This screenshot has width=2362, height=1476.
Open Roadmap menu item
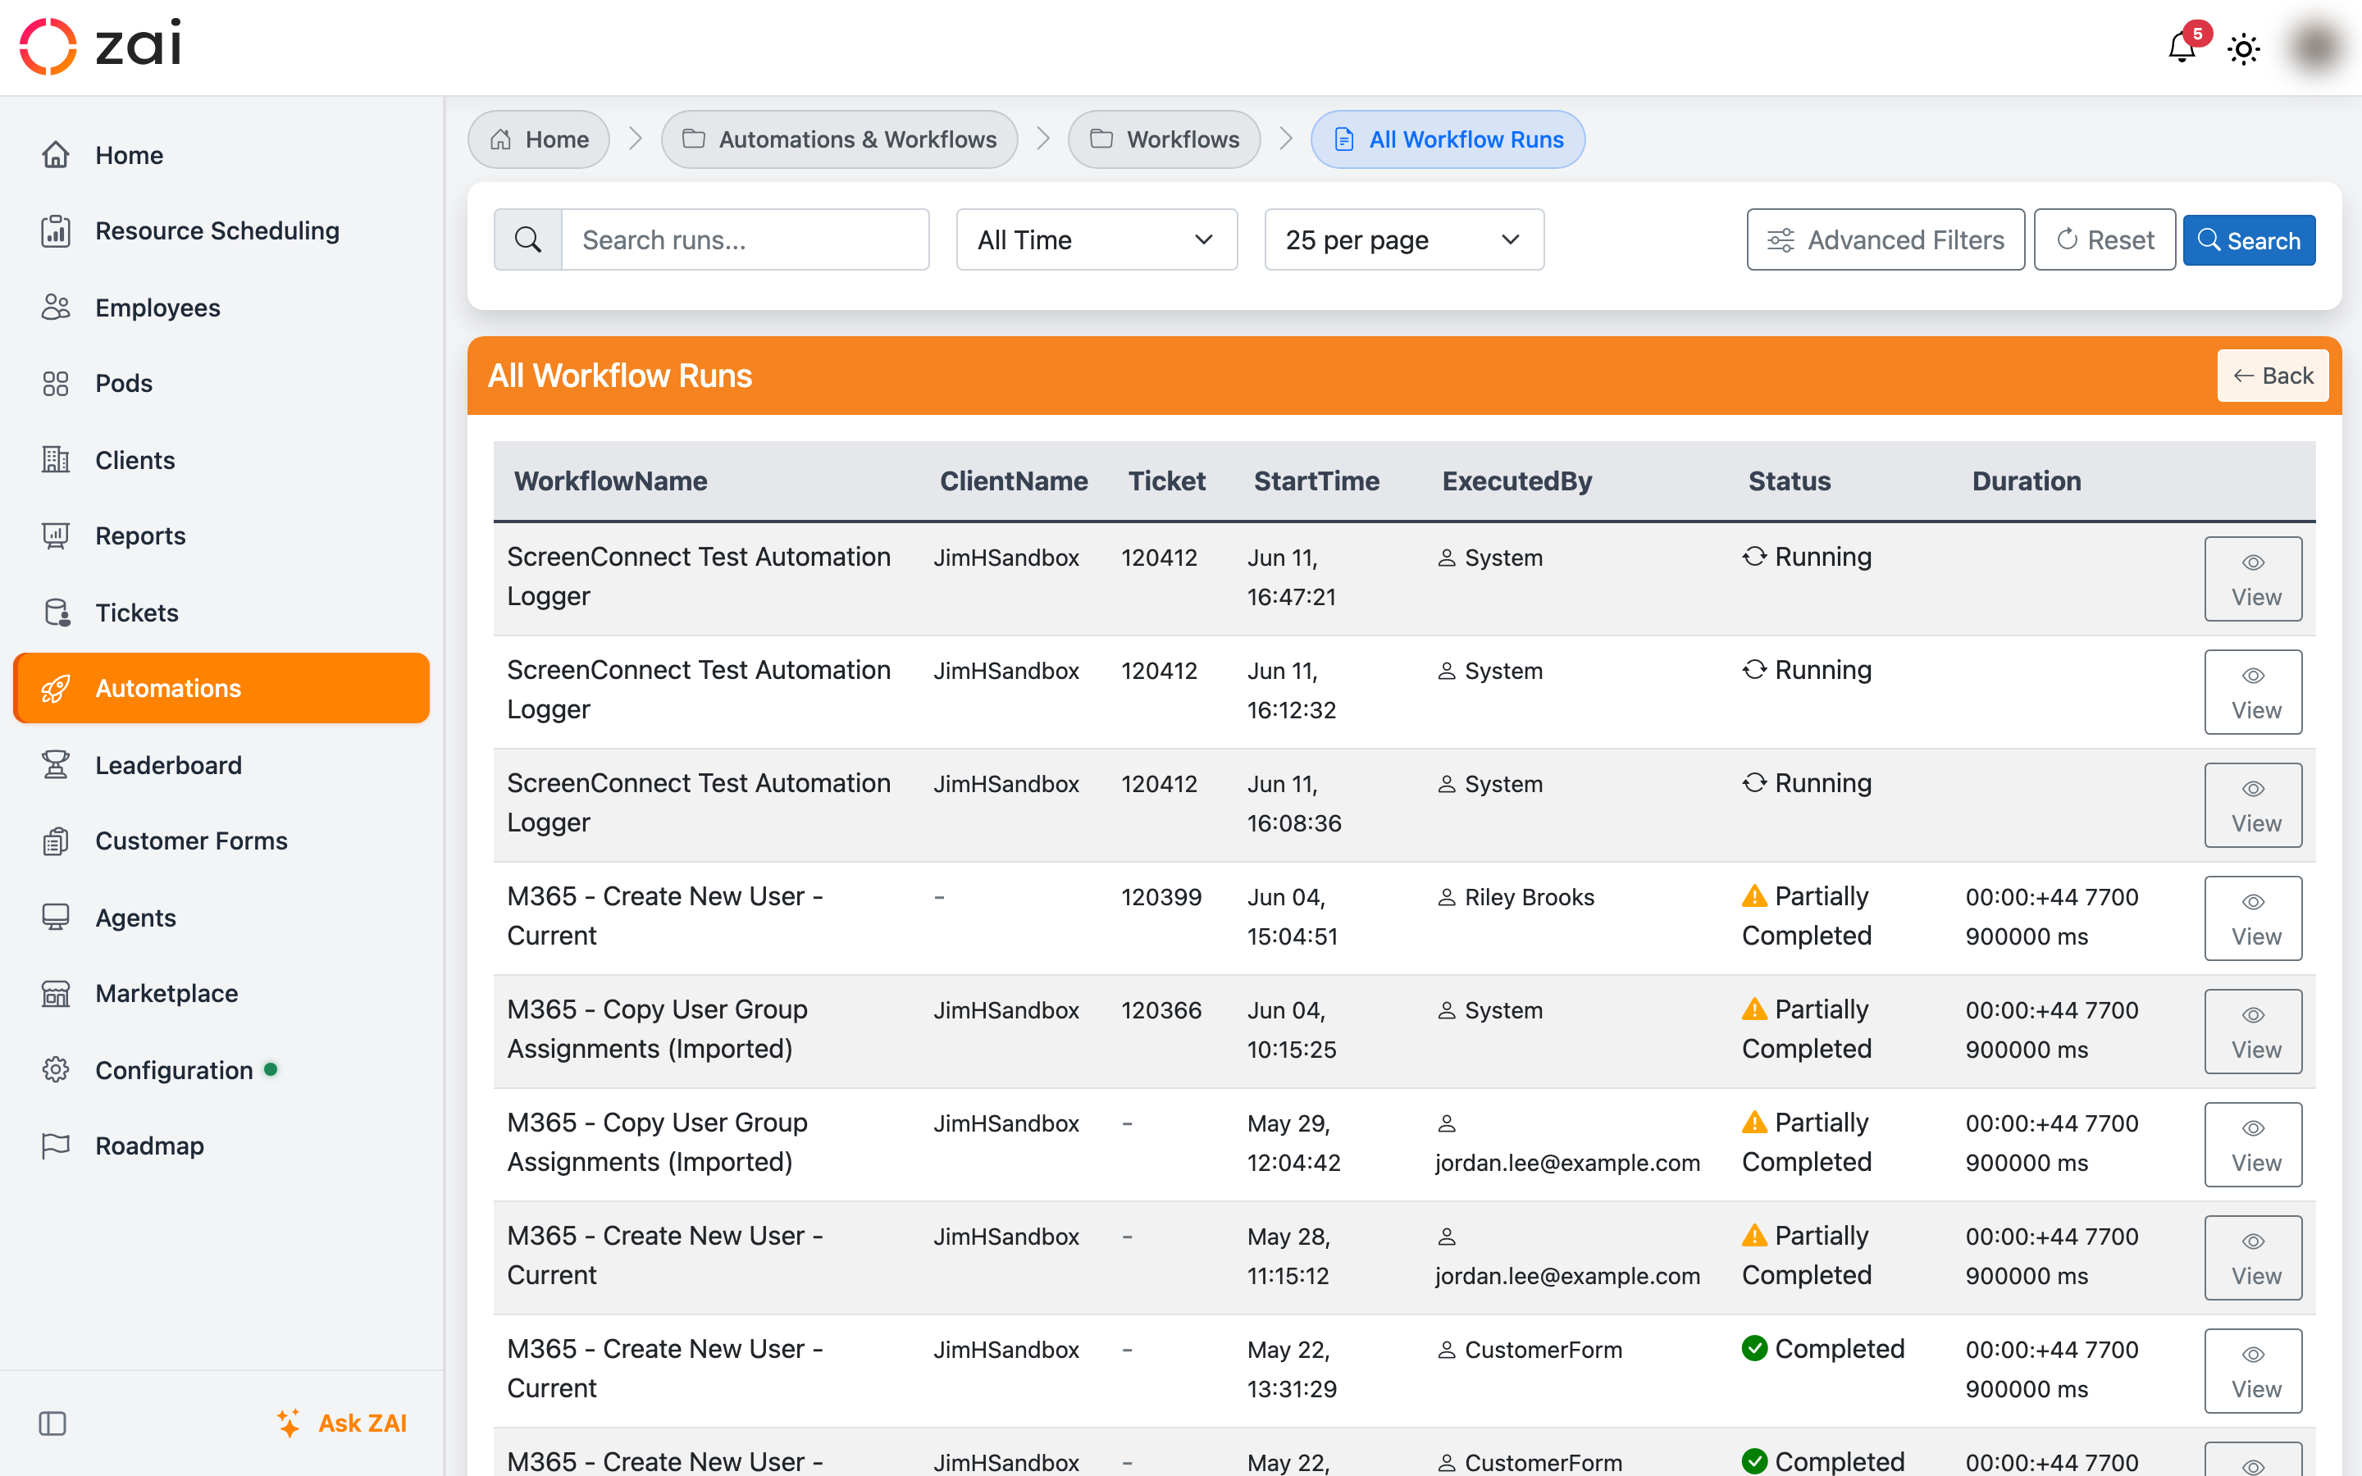(221, 1146)
